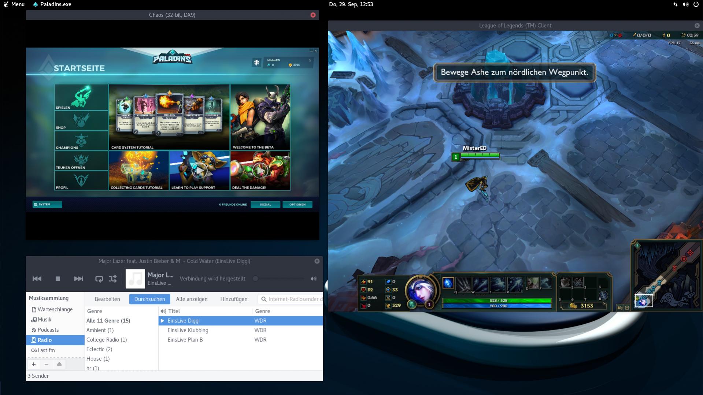This screenshot has width=703, height=395.
Task: Select the EinsLive Klubbing station
Action: [x=241, y=330]
